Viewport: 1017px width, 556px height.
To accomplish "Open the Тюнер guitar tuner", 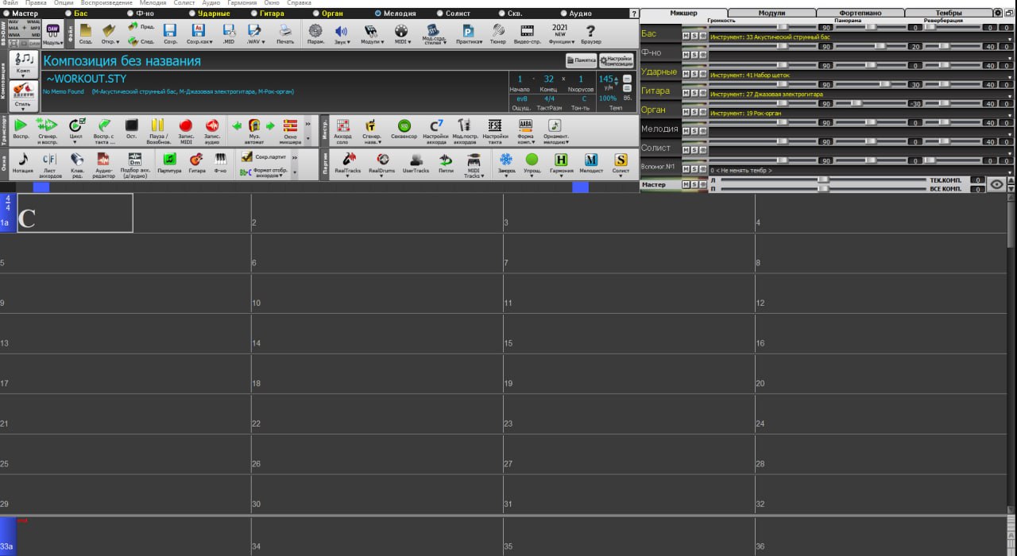I will 498,33.
